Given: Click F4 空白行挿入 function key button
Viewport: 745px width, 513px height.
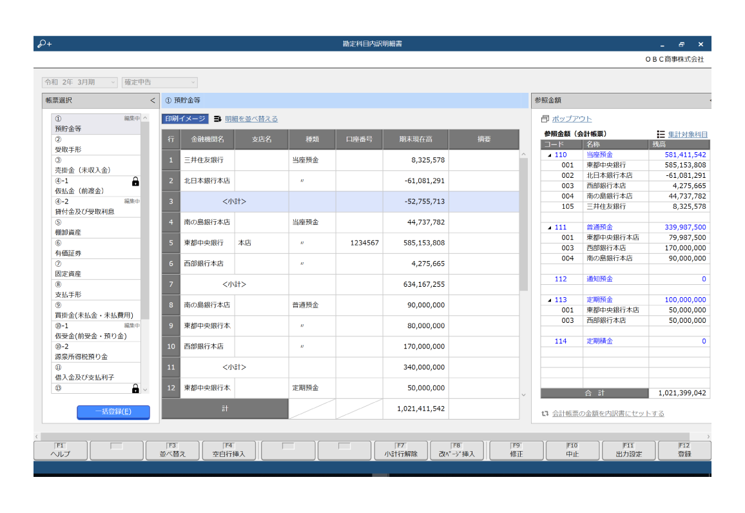Looking at the screenshot, I should coord(229,450).
